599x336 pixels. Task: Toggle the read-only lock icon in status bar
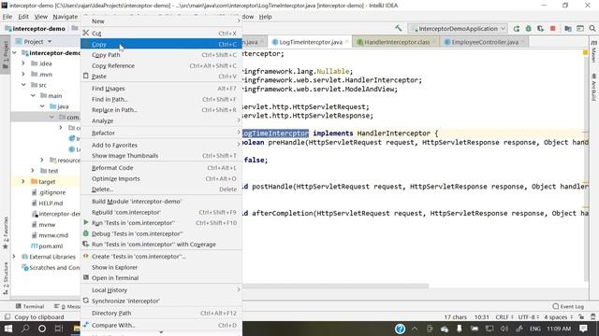(581, 317)
